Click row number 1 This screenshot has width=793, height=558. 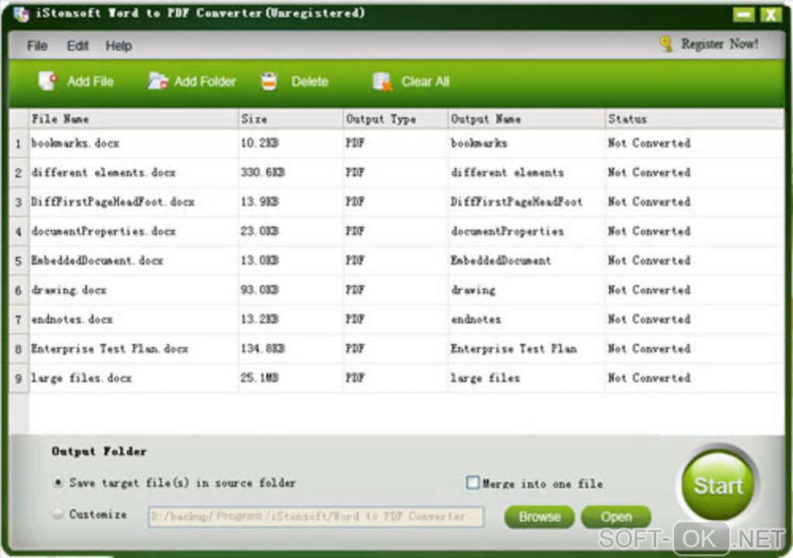click(18, 144)
